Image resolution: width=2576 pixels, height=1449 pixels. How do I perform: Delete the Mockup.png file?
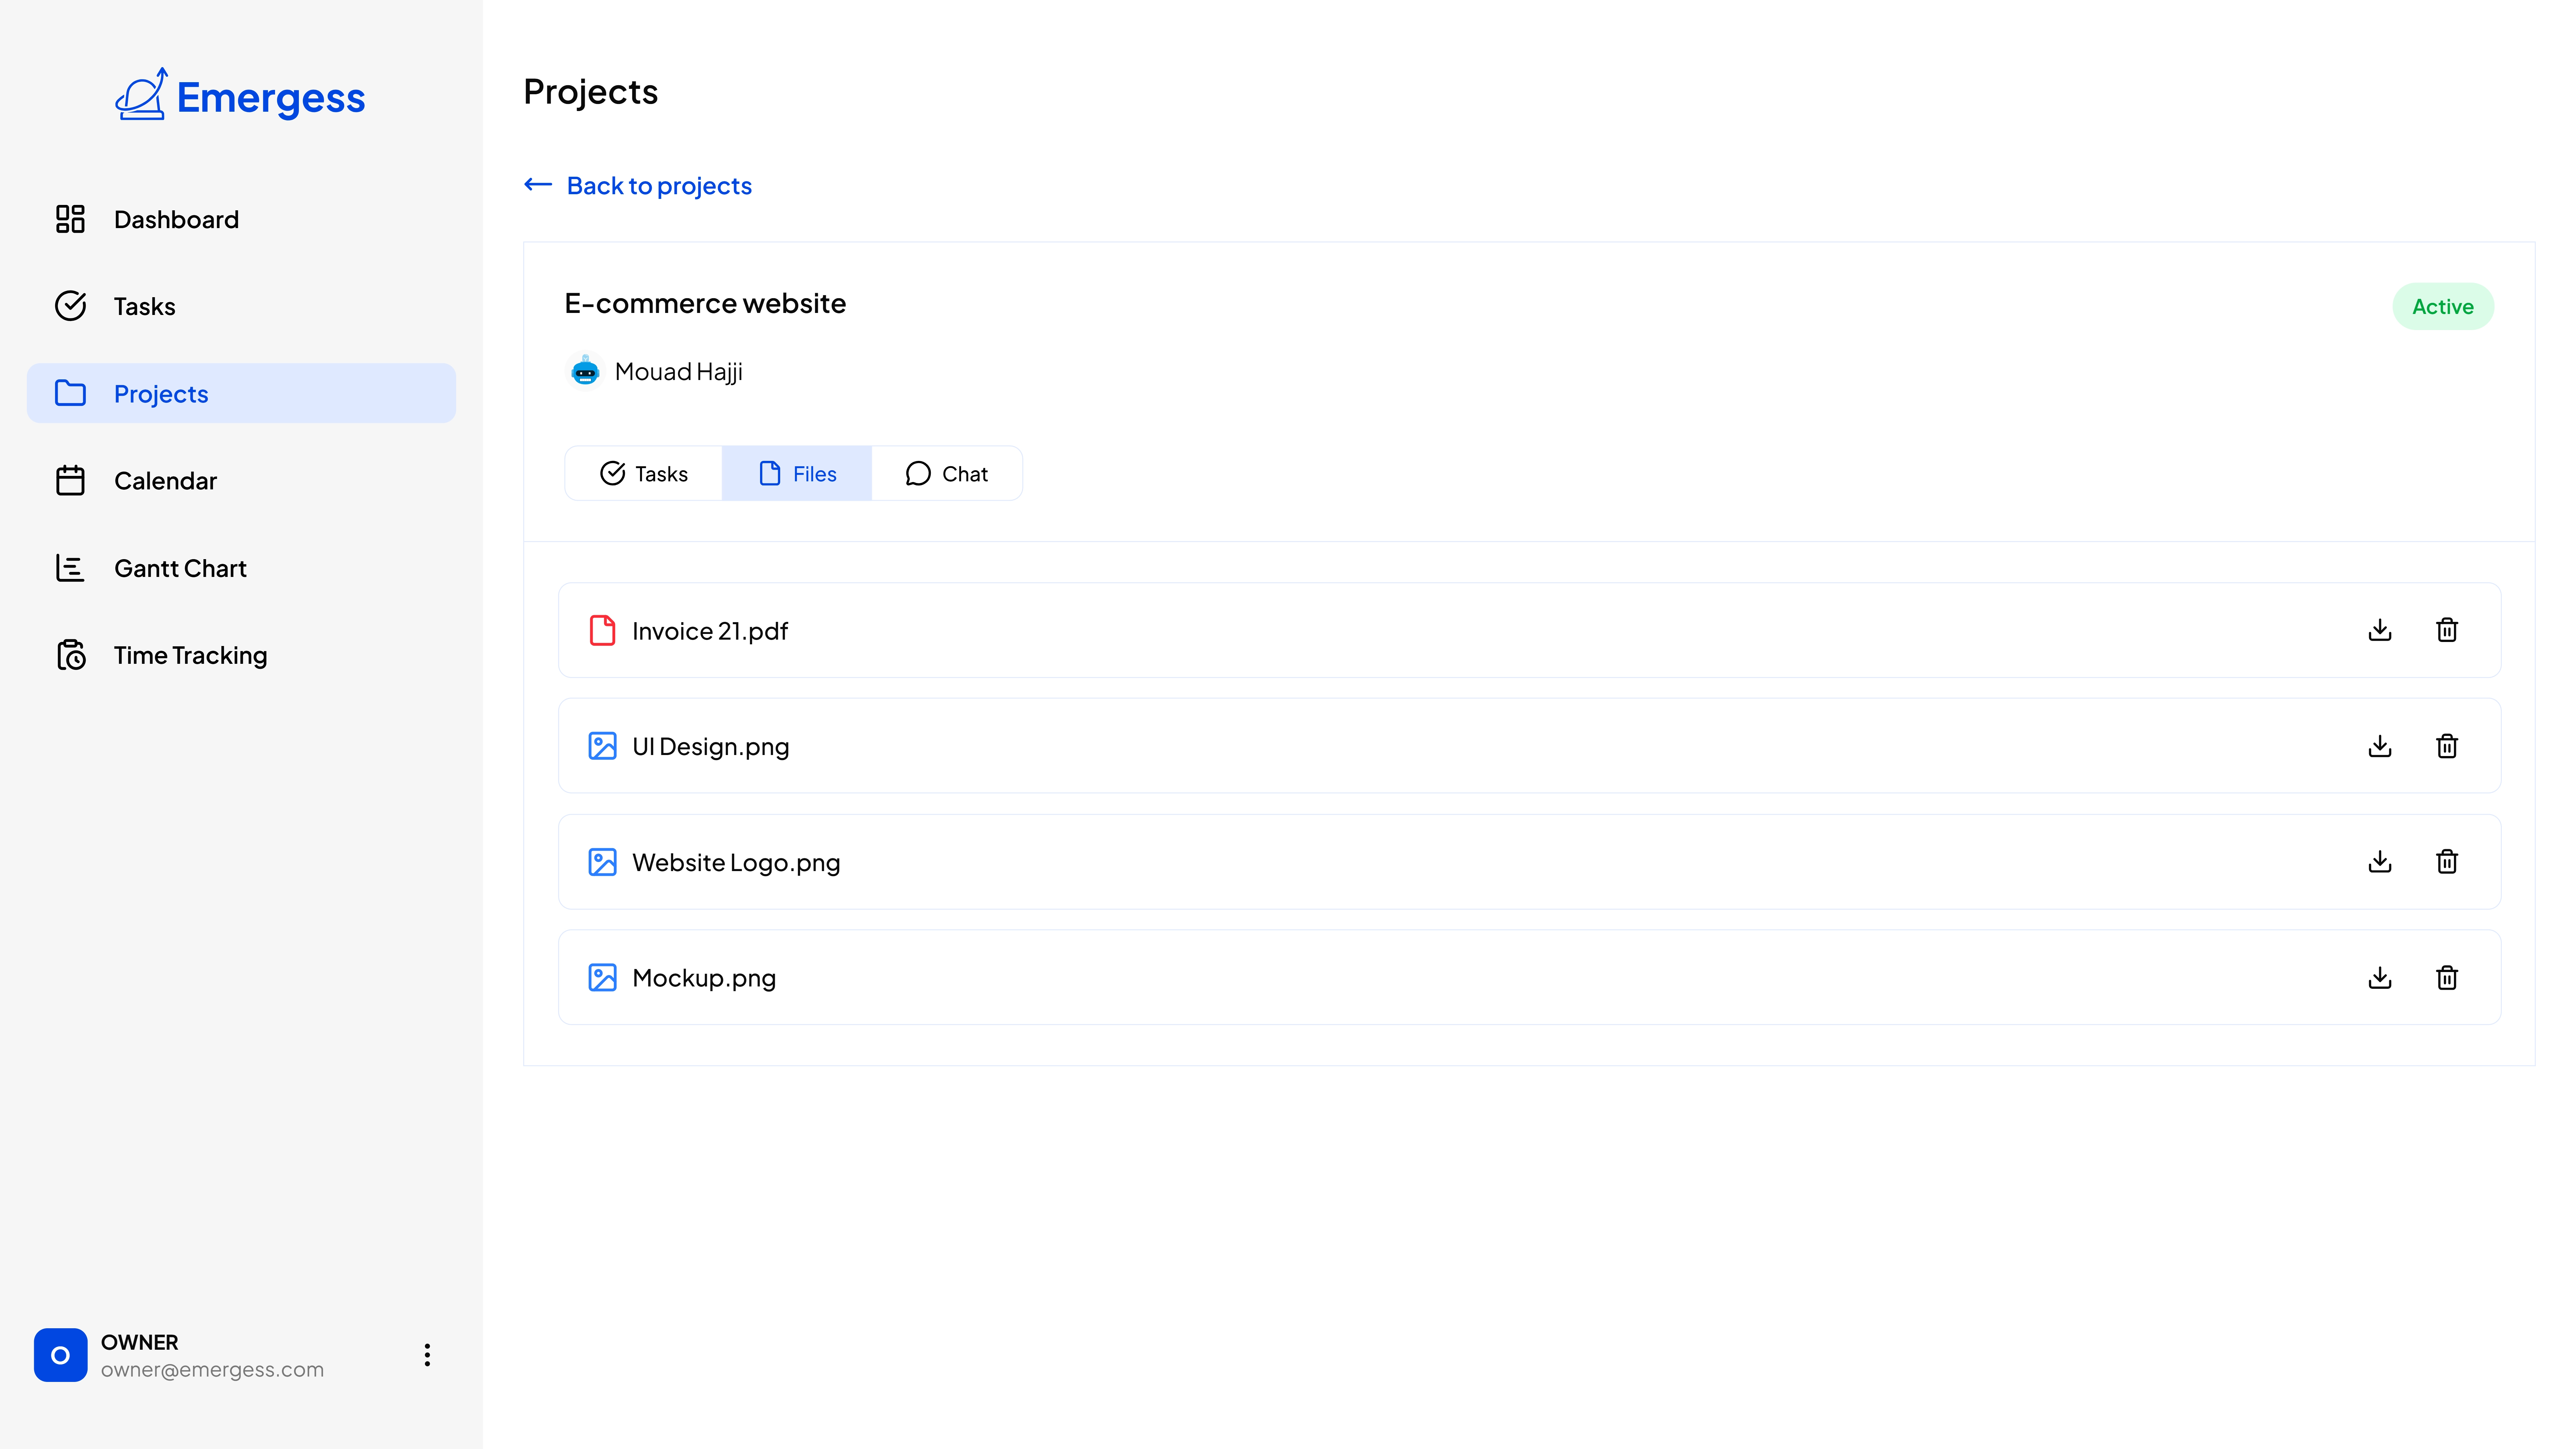[2447, 977]
